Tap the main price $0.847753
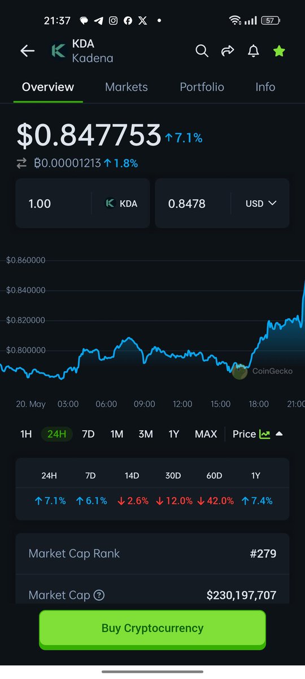The width and height of the screenshot is (305, 679). 89,135
